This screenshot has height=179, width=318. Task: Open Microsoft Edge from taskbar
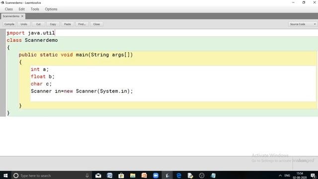pos(179,176)
